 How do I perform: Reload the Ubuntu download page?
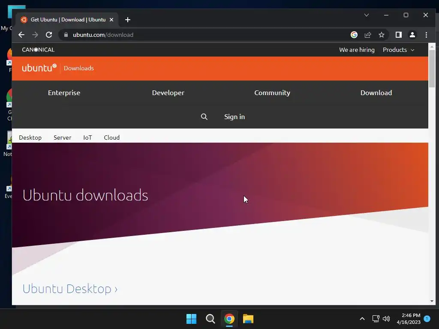tap(49, 35)
